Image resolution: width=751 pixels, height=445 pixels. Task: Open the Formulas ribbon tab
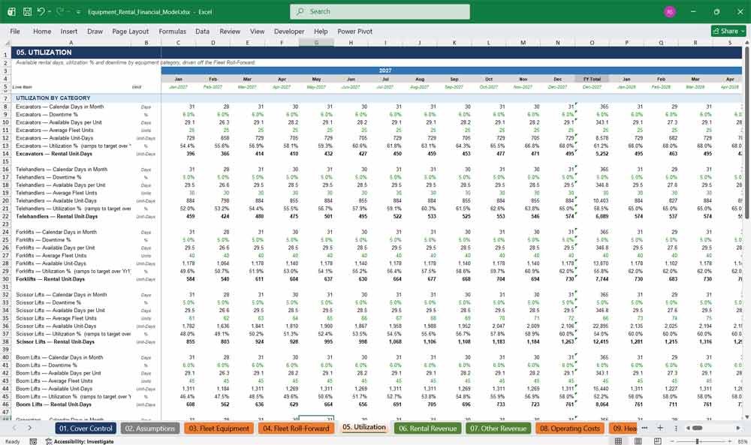click(173, 31)
